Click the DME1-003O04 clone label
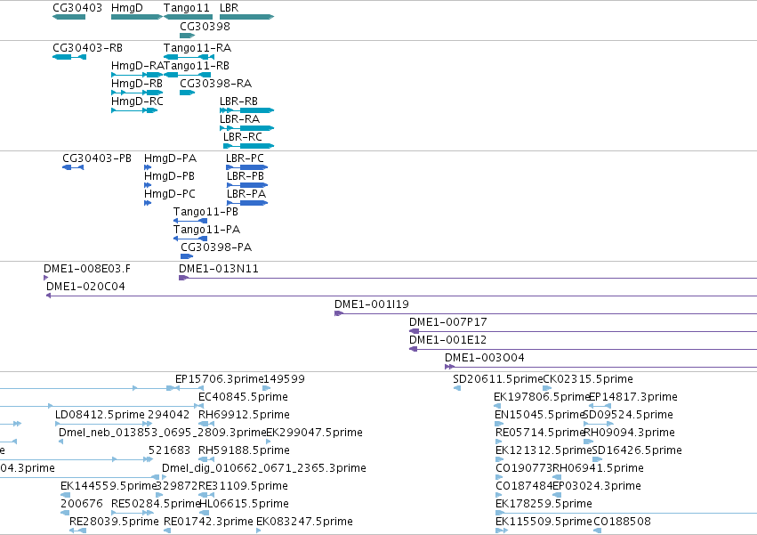 (484, 358)
